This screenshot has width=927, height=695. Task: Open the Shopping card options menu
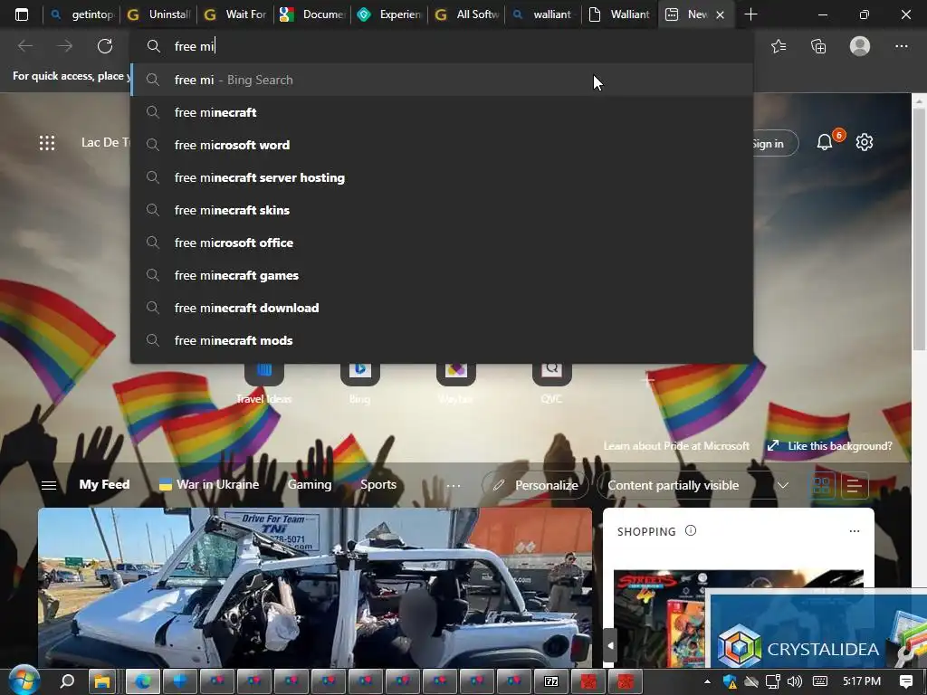[855, 531]
